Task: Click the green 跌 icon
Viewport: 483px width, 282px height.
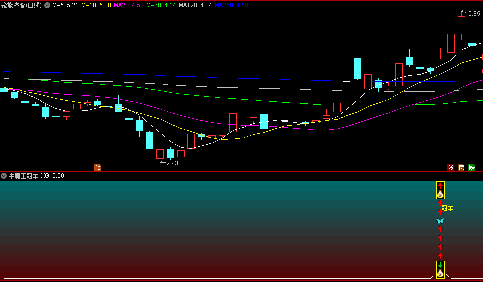Action: click(471, 167)
